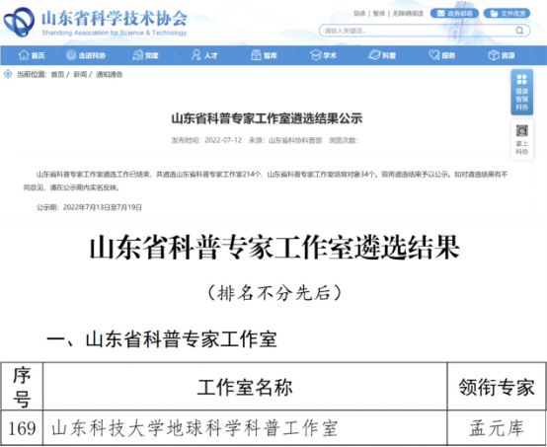
Task: Click the 掌上科协 side text
Action: click(x=522, y=147)
